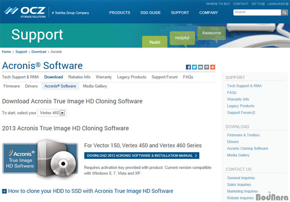Share page via Twitter icon

194,67
